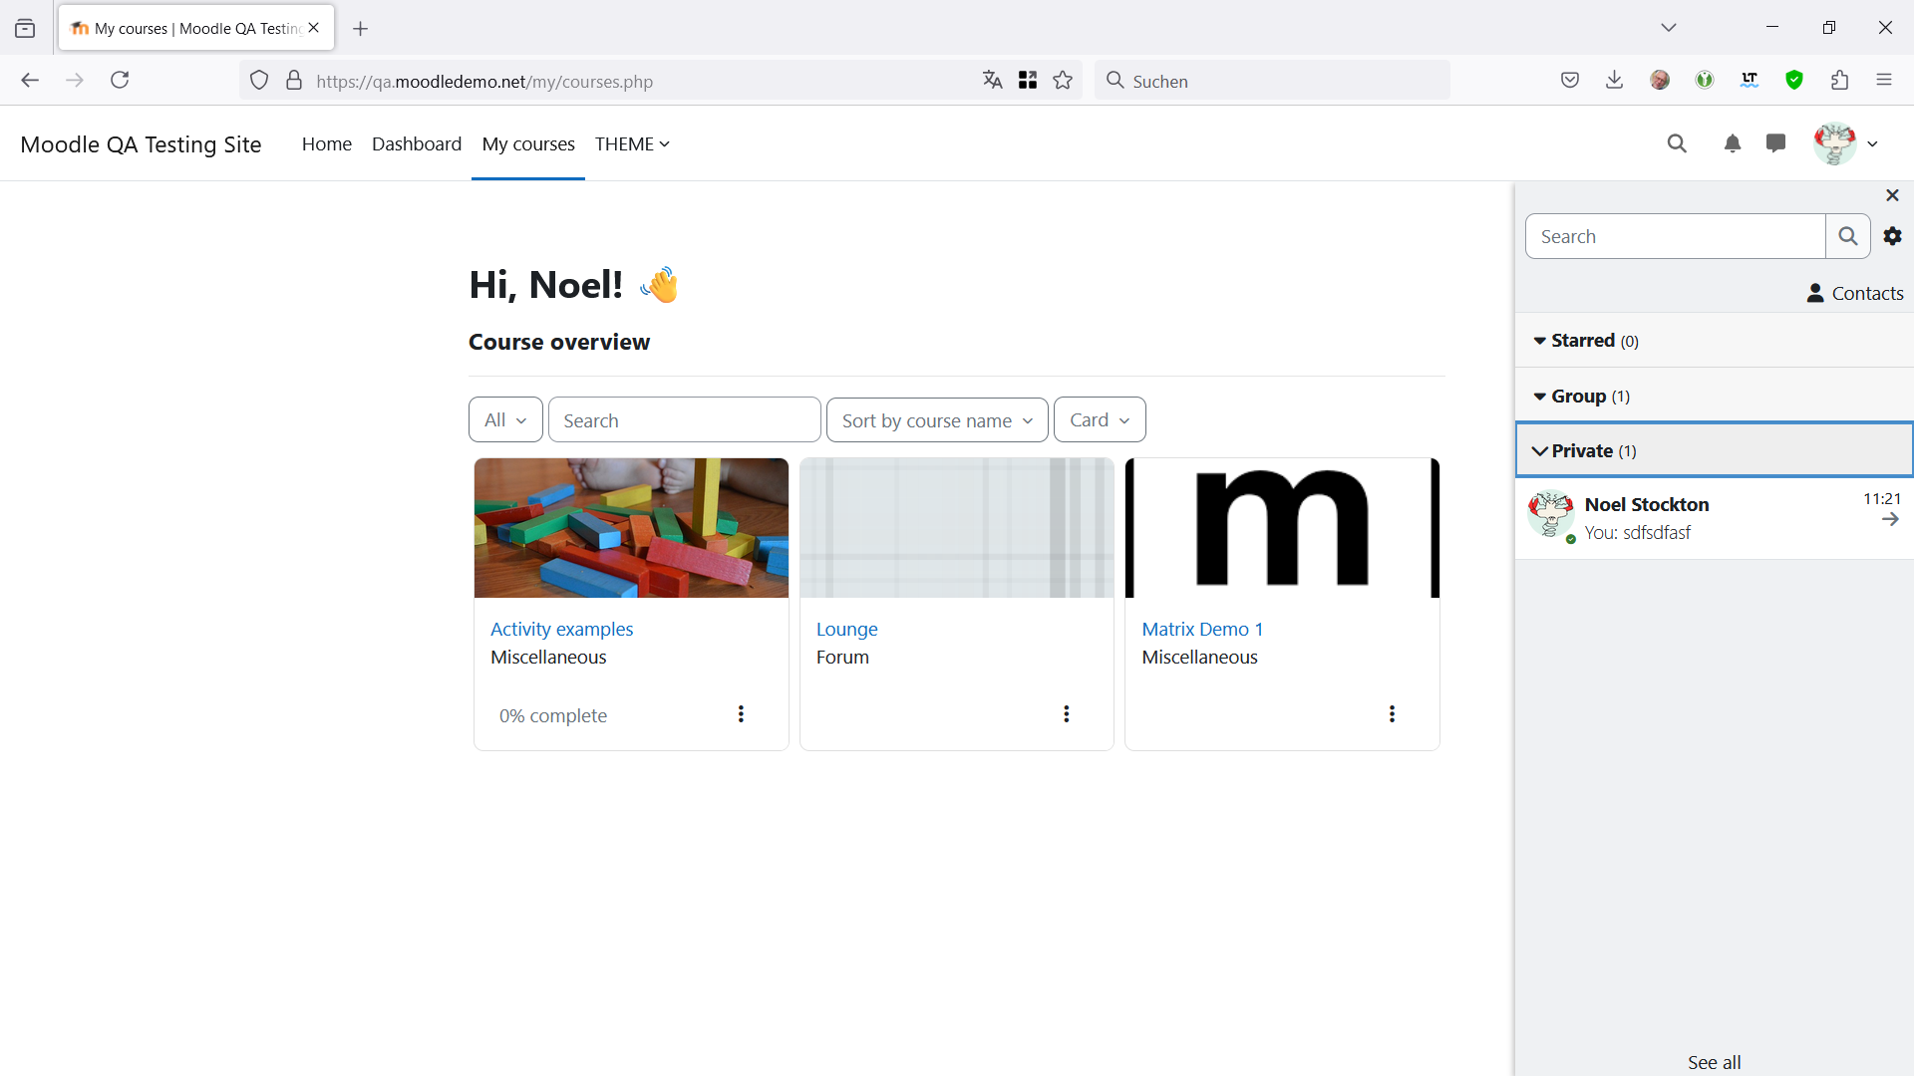This screenshot has height=1076, width=1914.
Task: Click the green shield extension icon
Action: tap(1794, 81)
